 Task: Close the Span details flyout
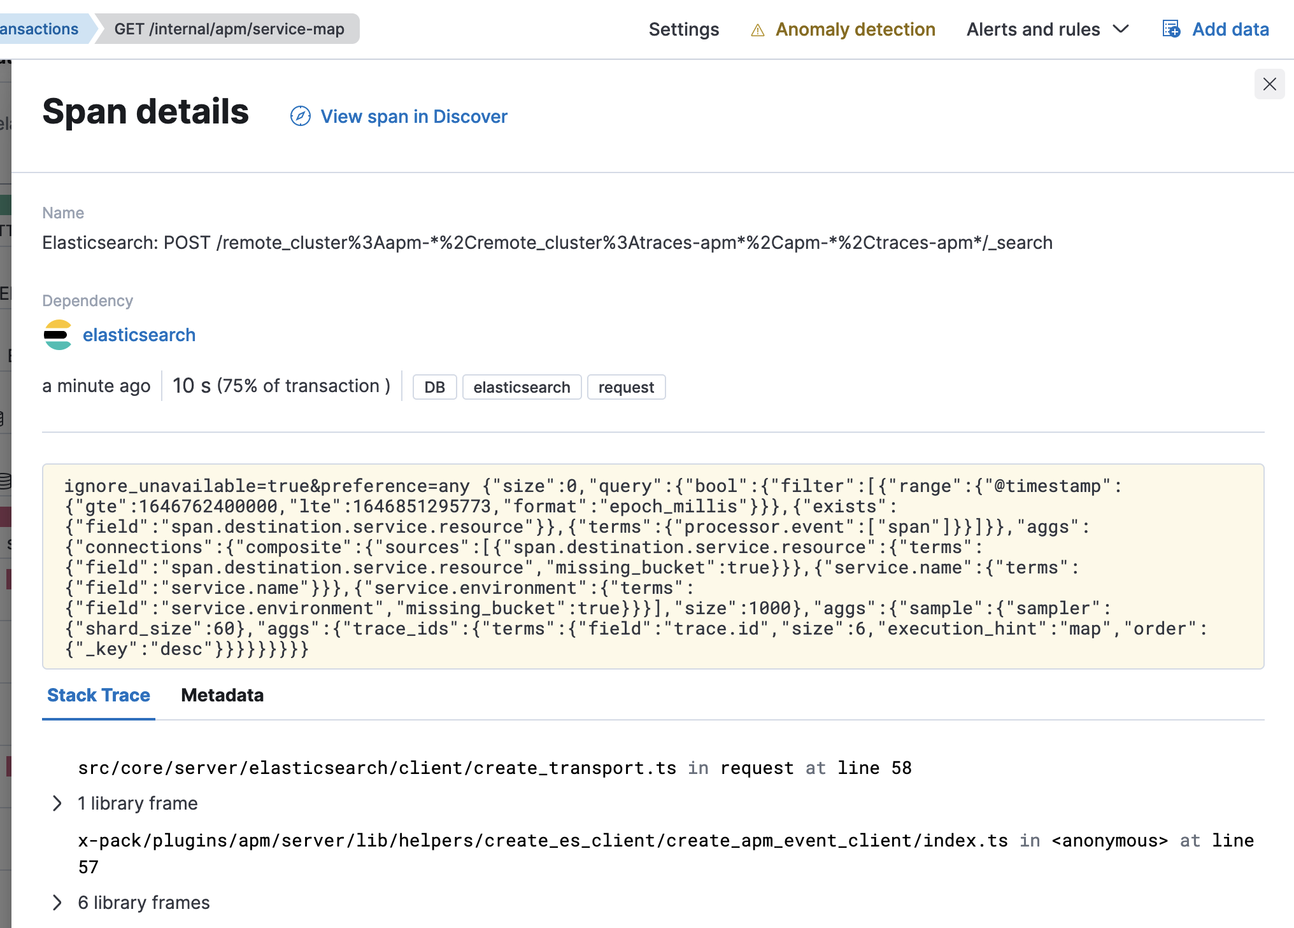pos(1269,84)
